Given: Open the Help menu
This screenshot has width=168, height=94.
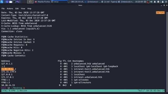Looking at the screenshot, I should [29, 9].
